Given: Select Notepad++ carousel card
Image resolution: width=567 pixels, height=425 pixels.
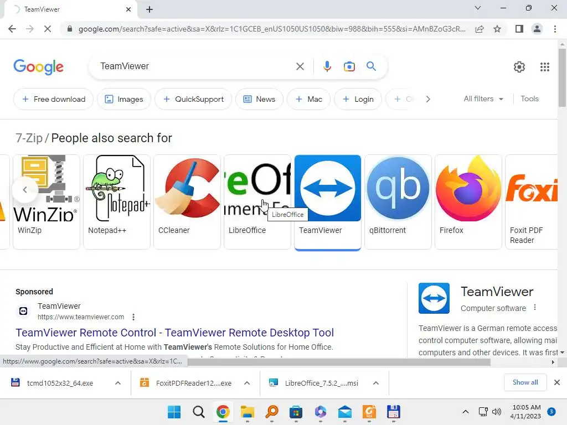Looking at the screenshot, I should 117,201.
